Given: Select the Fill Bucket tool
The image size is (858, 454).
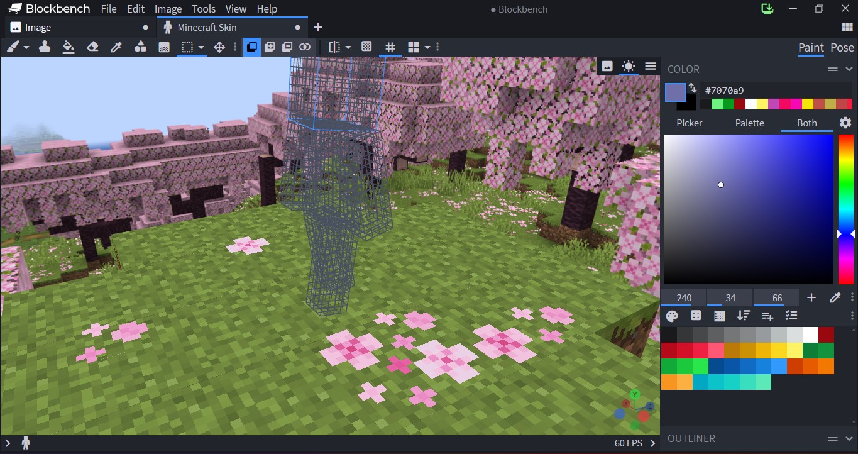Looking at the screenshot, I should point(69,47).
